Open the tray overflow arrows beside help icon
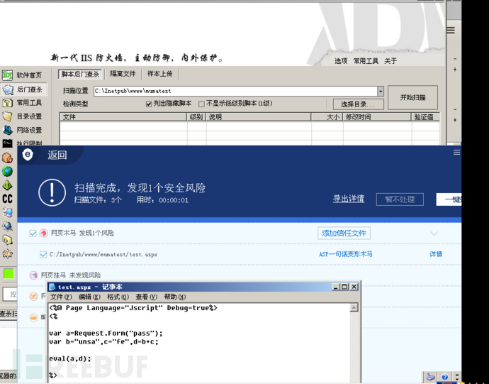The width and height of the screenshot is (489, 384). point(457,377)
